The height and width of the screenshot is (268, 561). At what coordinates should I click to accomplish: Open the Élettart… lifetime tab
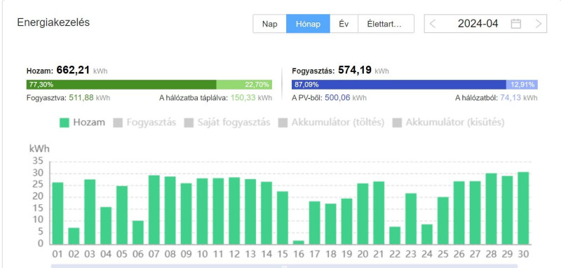pyautogui.click(x=386, y=24)
